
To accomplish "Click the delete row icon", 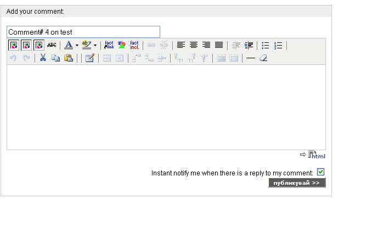I will tap(161, 58).
